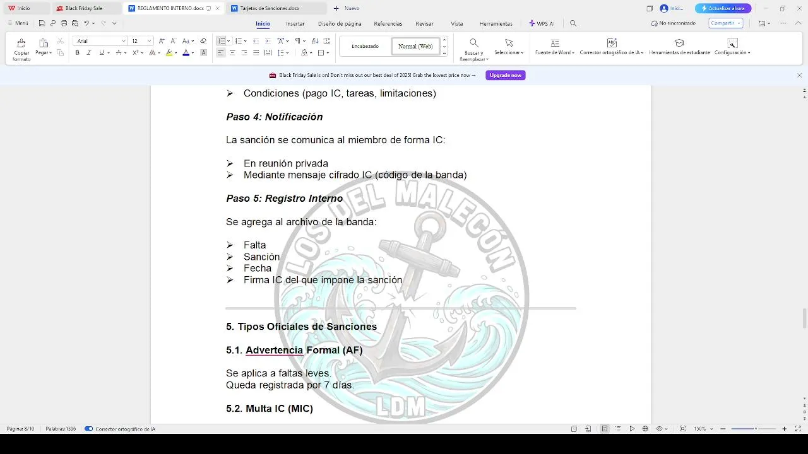Select the Encabezado style
Image resolution: width=808 pixels, height=454 pixels.
point(365,46)
